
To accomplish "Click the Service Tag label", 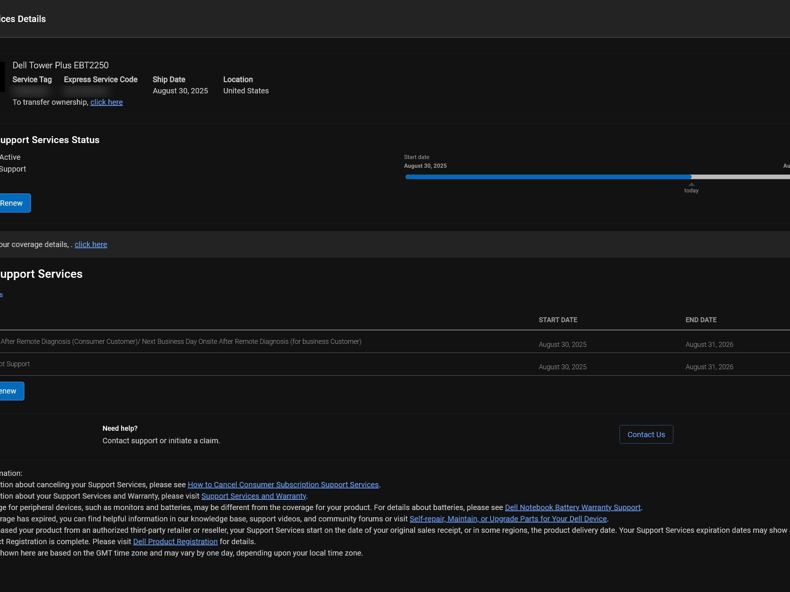I will pos(32,79).
